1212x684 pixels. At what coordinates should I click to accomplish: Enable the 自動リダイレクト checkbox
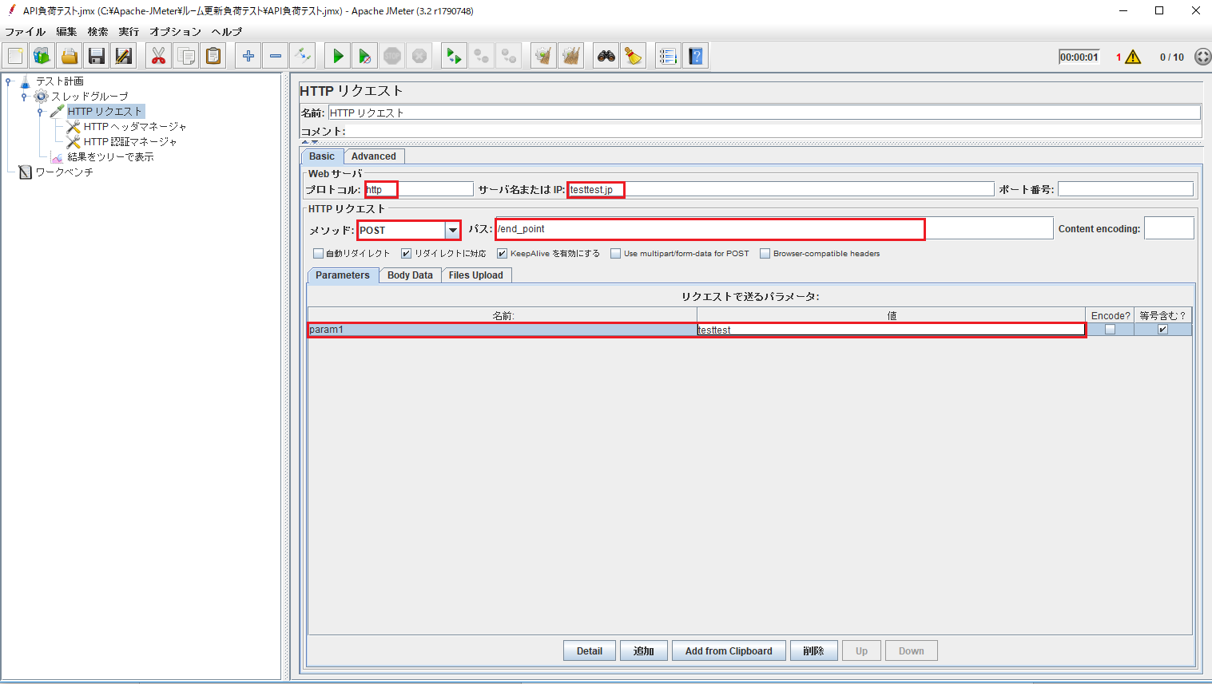pos(318,253)
